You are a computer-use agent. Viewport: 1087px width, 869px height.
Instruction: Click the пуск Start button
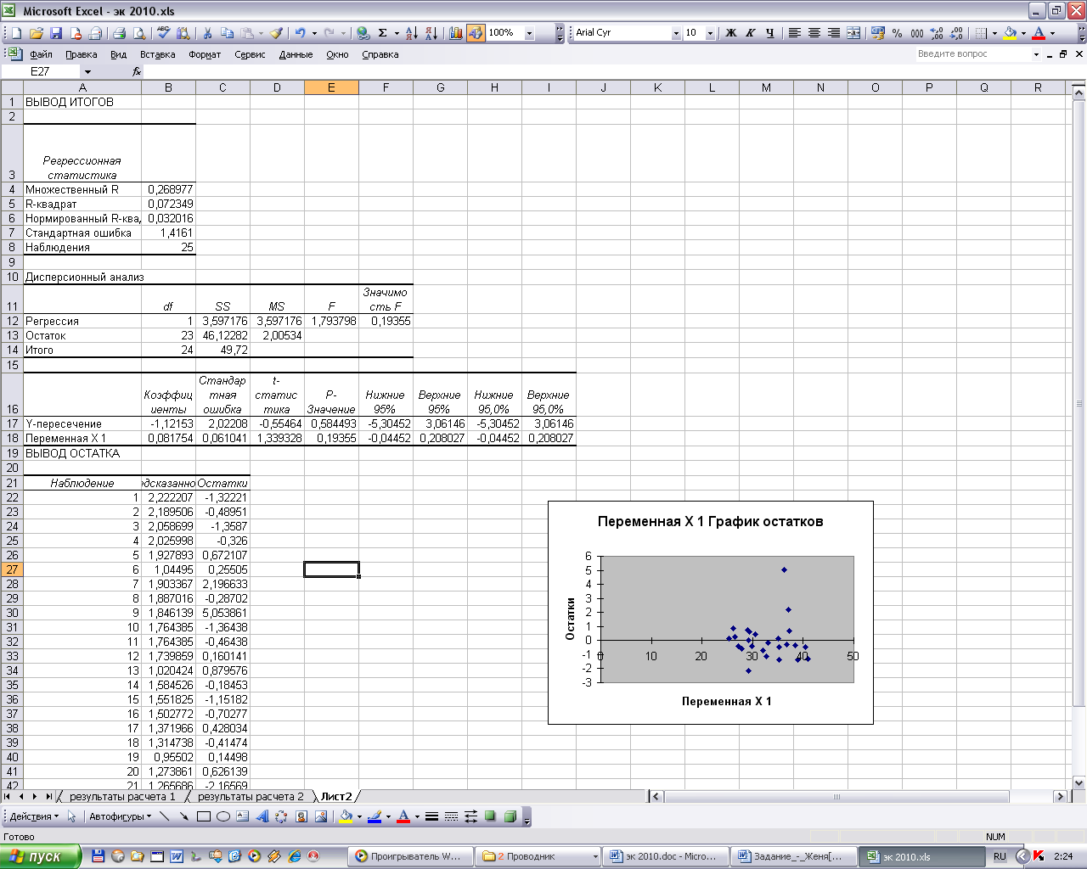click(40, 856)
